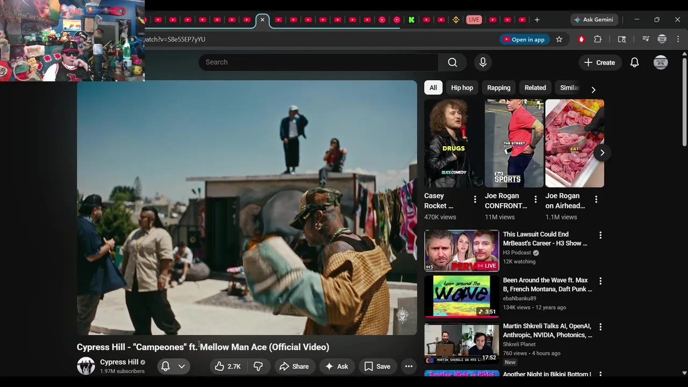688x387 pixels.
Task: Like the Cypress Hill video
Action: [x=227, y=367]
